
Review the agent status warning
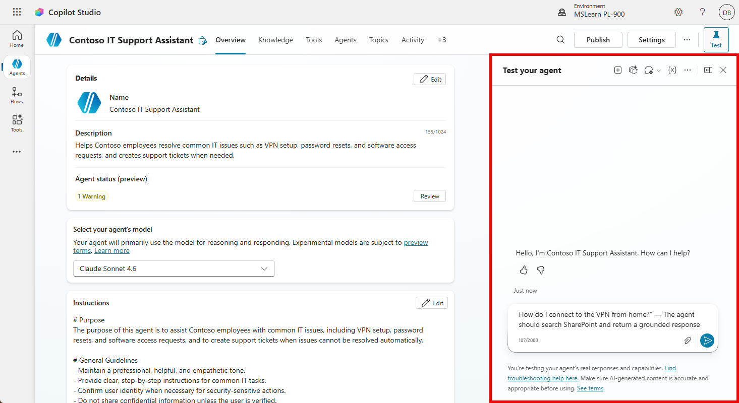click(430, 196)
